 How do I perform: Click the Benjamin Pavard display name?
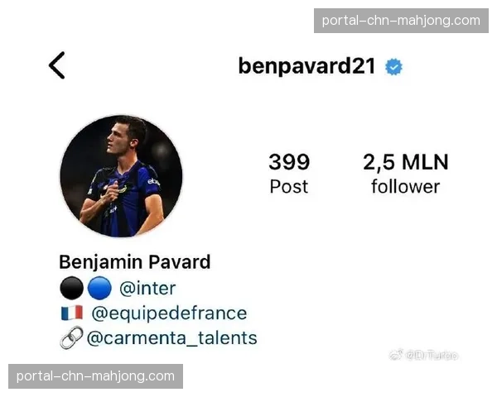point(135,262)
